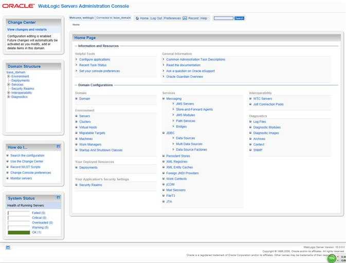This screenshot has height=263, width=346.
Task: Open Configure applications link
Action: tap(95, 59)
